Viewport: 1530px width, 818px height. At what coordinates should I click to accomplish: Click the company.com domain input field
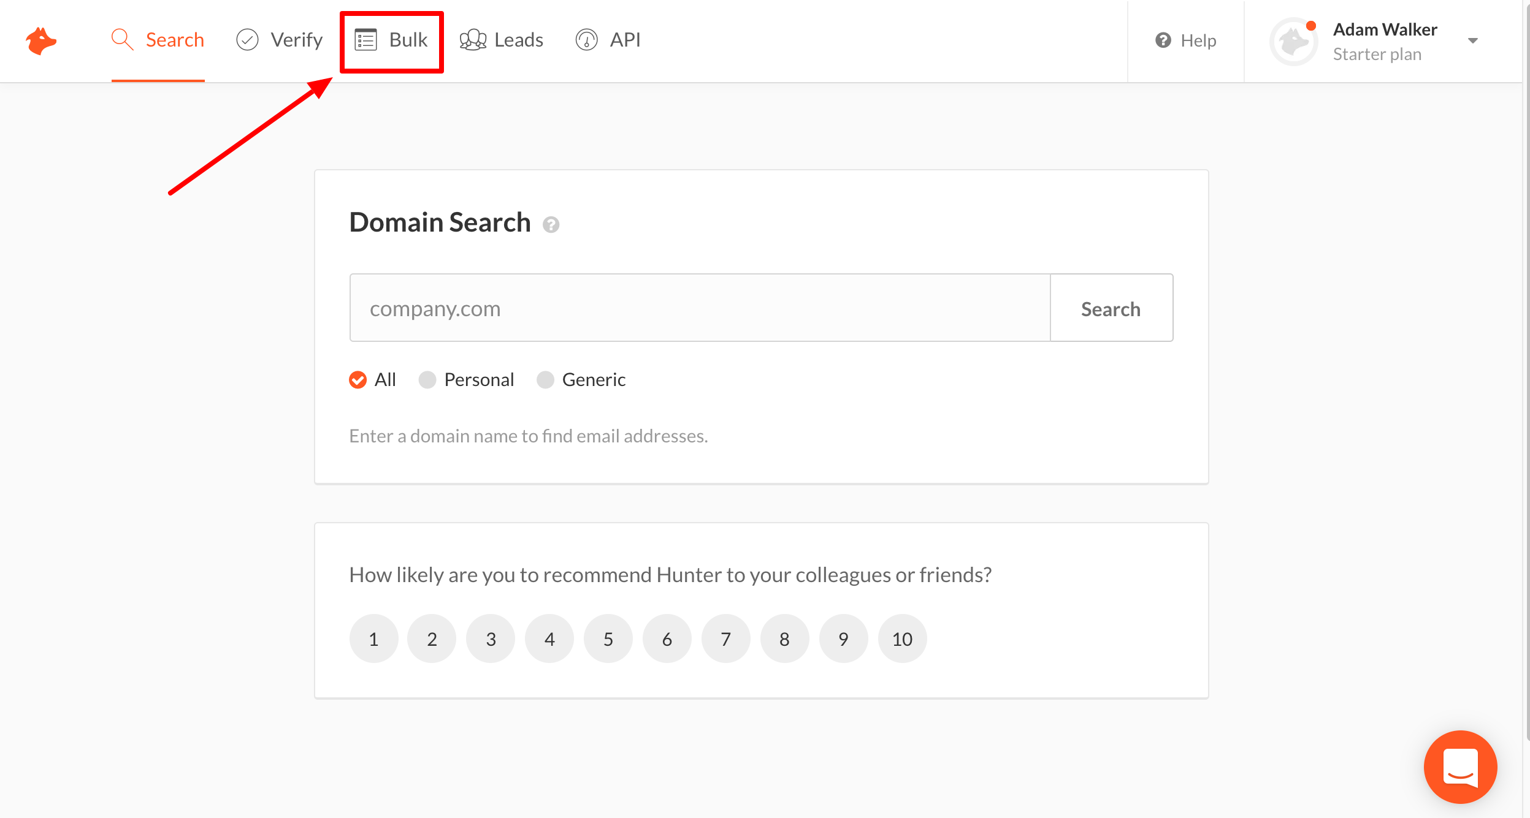pyautogui.click(x=699, y=308)
